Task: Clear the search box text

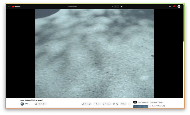Action: (x=112, y=7)
